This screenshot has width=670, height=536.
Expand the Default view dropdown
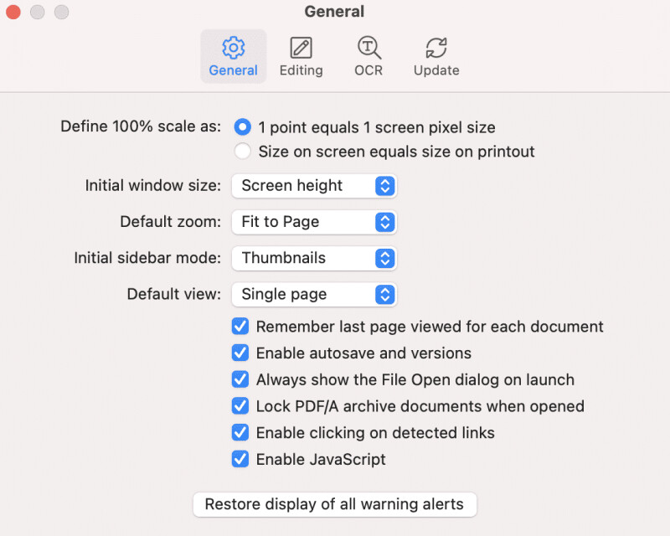point(313,294)
